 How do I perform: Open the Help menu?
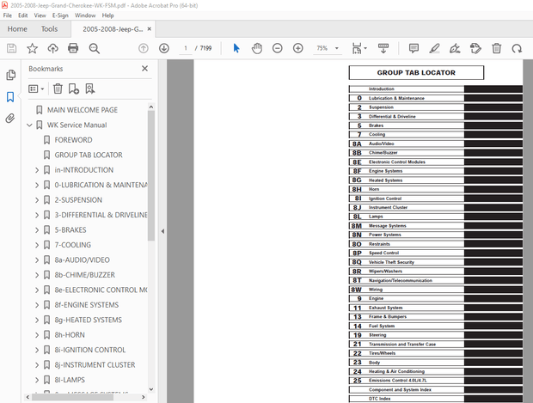(107, 15)
